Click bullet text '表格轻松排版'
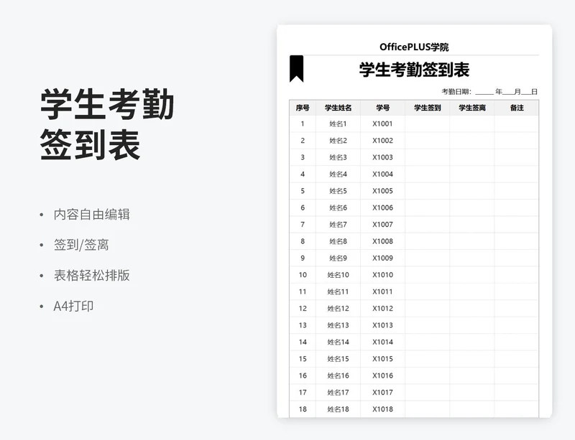The width and height of the screenshot is (575, 440). [92, 276]
